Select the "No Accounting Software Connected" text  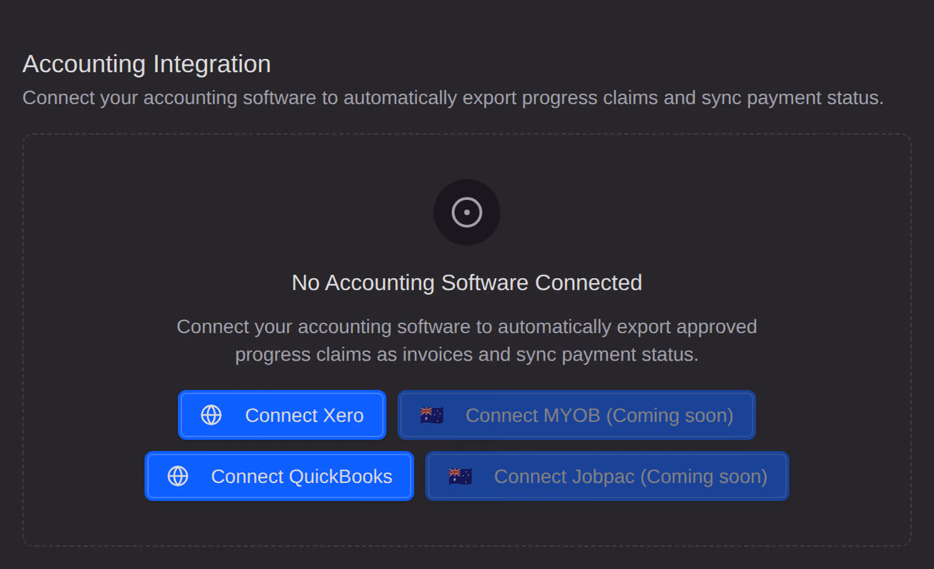click(x=467, y=282)
